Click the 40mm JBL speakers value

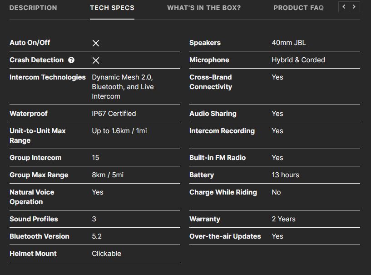point(289,43)
